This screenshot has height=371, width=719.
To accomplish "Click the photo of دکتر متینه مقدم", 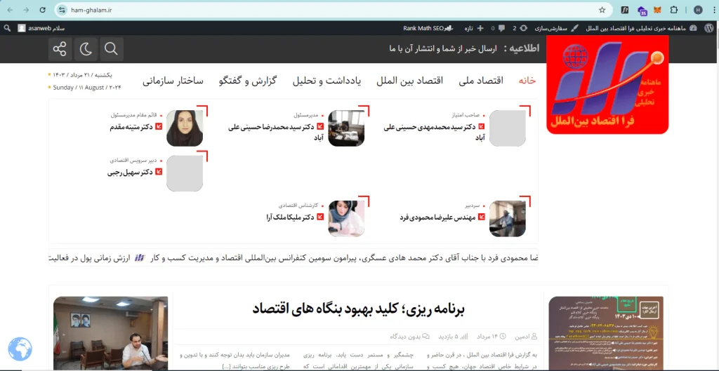I will coord(185,128).
